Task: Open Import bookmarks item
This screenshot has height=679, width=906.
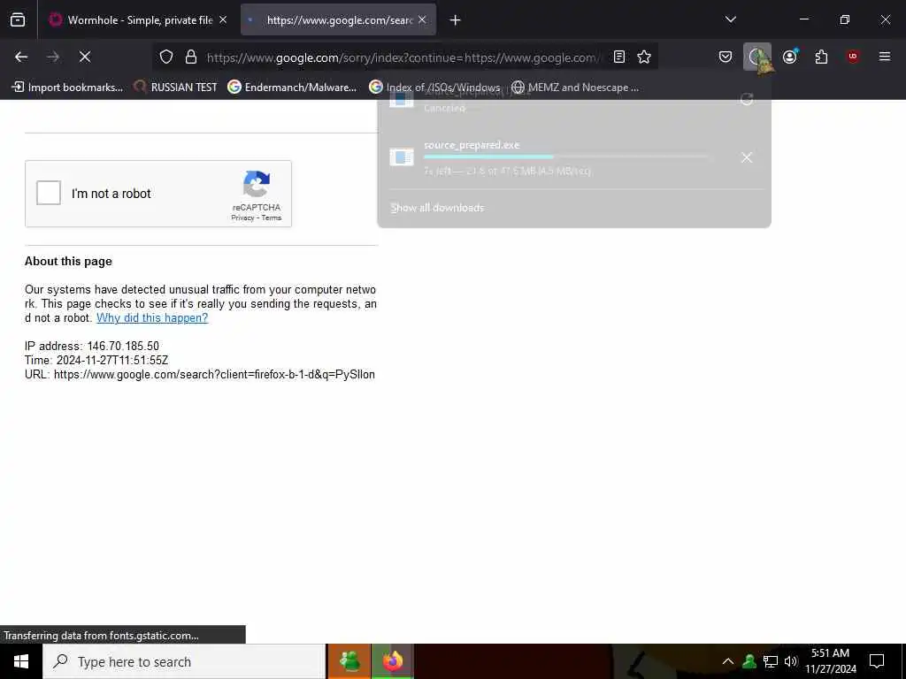Action: click(67, 88)
